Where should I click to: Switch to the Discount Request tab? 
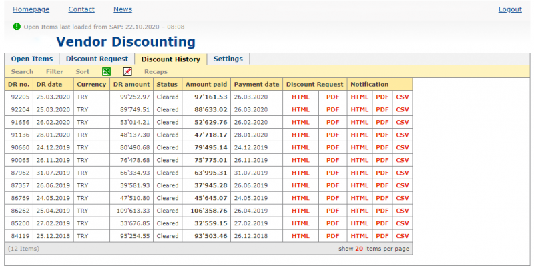pyautogui.click(x=97, y=59)
